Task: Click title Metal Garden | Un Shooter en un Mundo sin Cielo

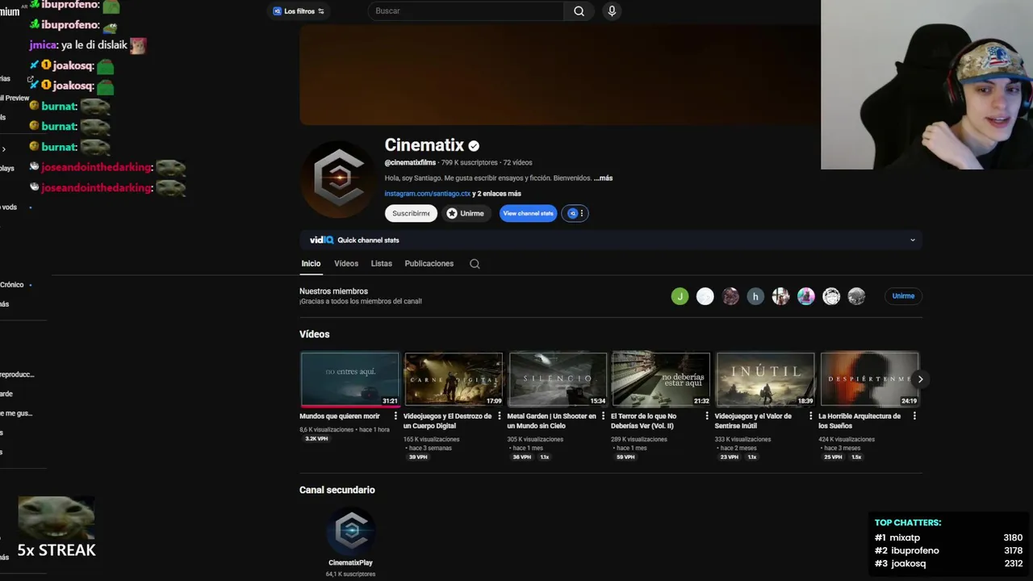Action: click(x=552, y=421)
